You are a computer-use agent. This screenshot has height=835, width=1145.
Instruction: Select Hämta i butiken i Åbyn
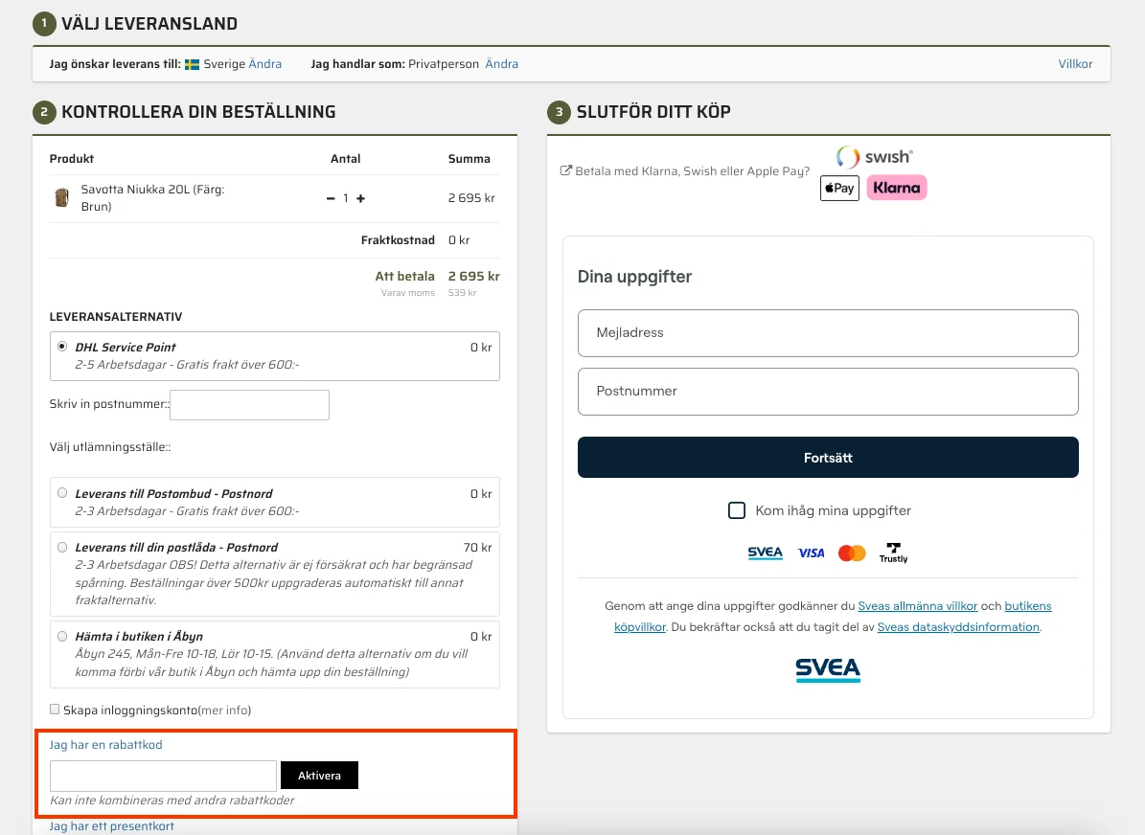(62, 636)
